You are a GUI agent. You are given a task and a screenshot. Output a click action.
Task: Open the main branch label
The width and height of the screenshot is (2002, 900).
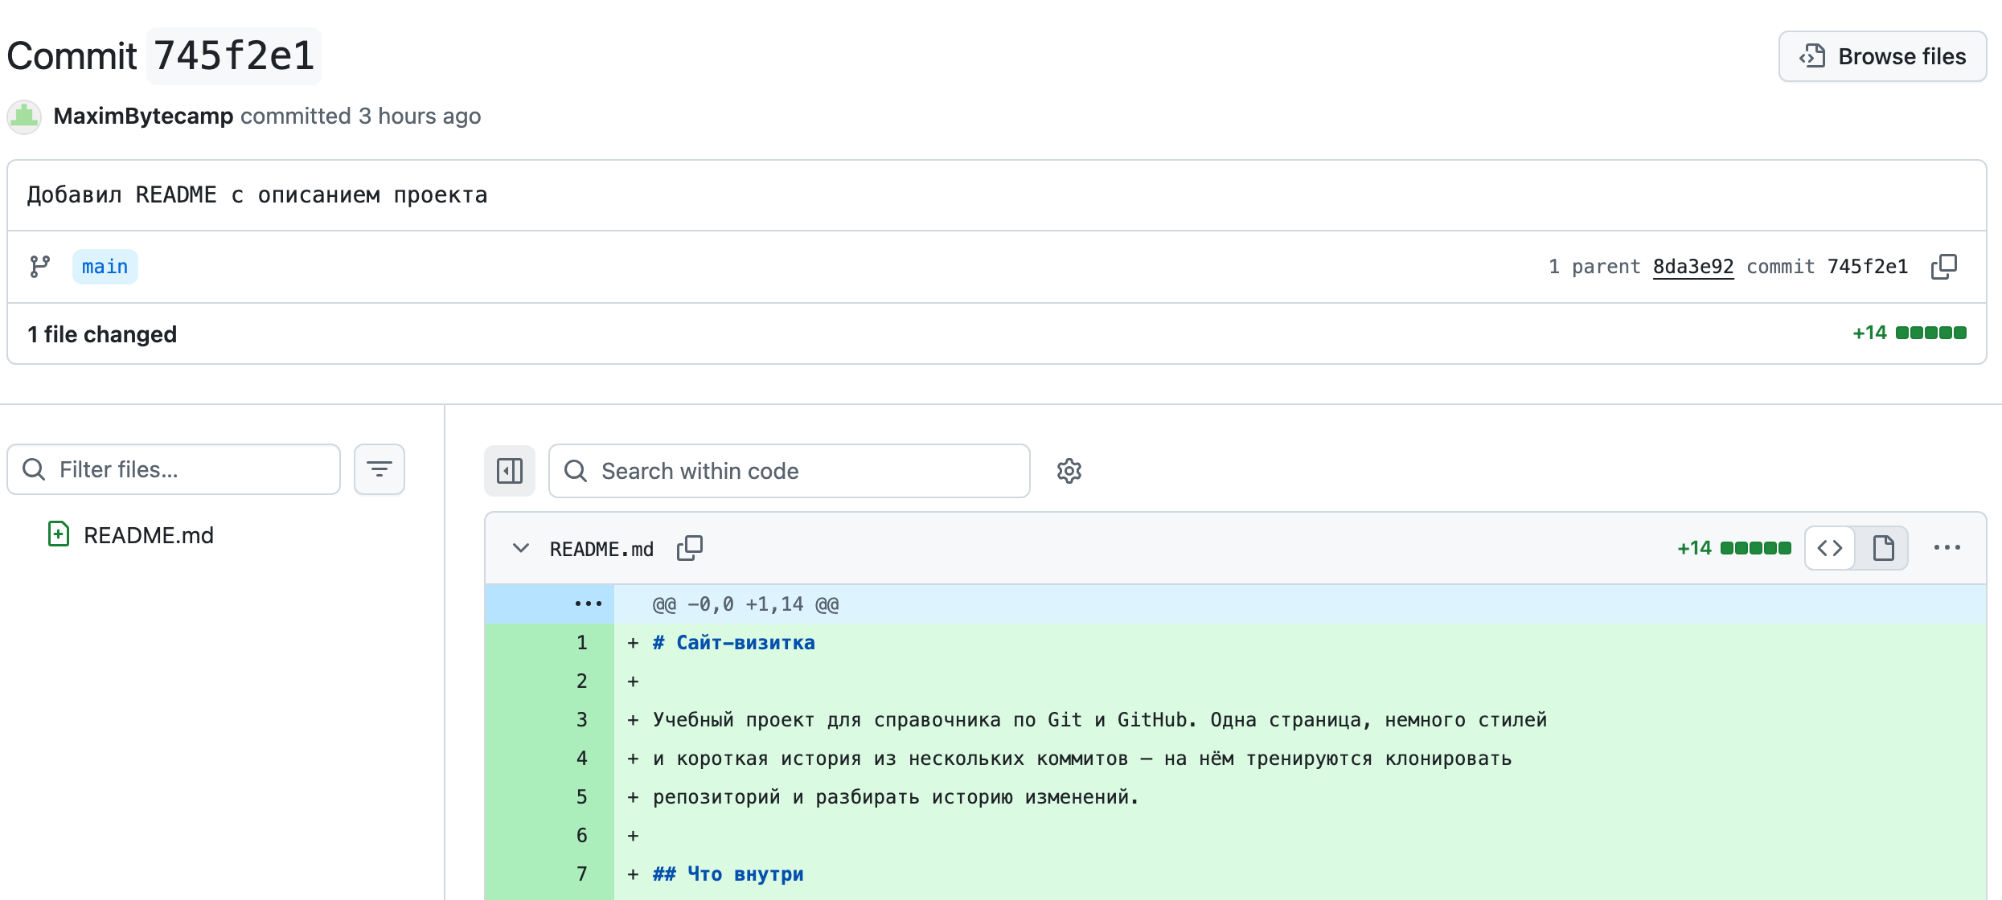click(105, 267)
